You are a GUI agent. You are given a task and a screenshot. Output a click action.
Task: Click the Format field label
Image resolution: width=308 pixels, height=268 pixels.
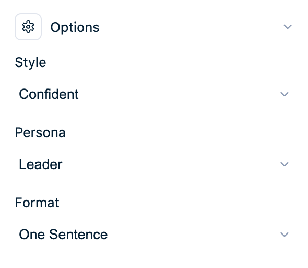(x=37, y=203)
